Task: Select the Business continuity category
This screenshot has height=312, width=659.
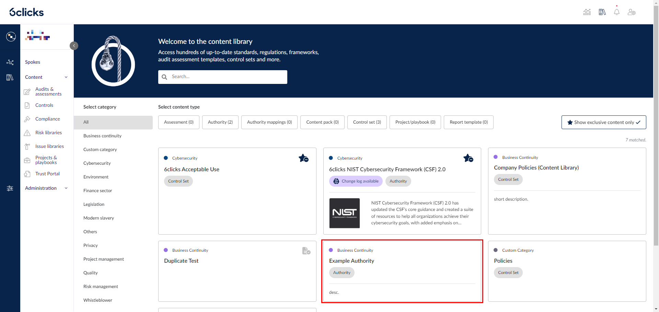Action: pos(102,136)
